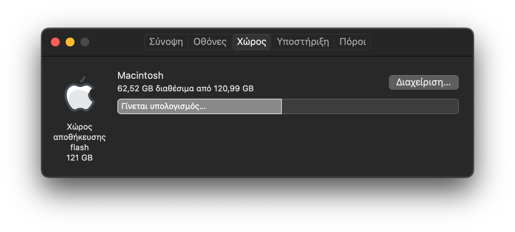Close the window with the red button
The height and width of the screenshot is (232, 515).
pos(55,42)
